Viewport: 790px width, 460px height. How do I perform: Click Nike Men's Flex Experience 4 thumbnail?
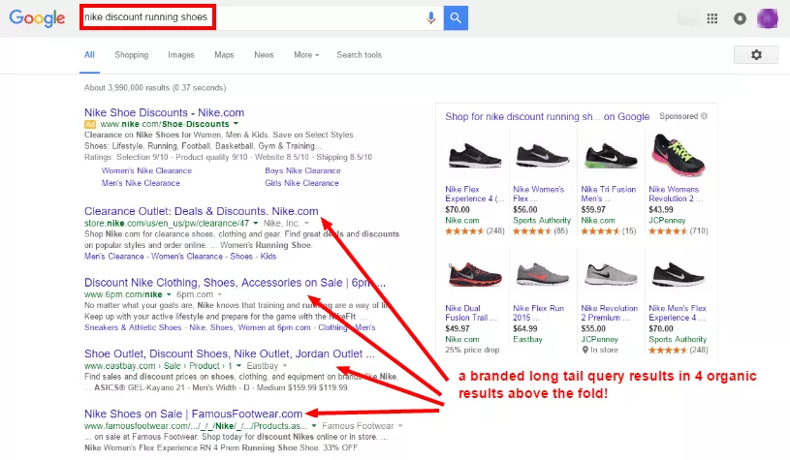pyautogui.click(x=679, y=274)
